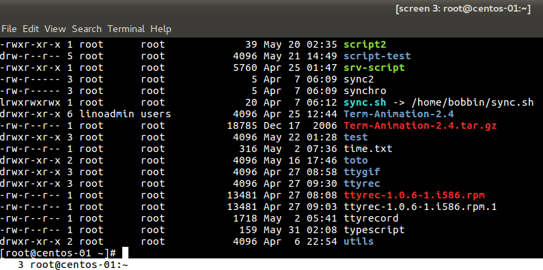Click the directory name ttyrec
Screen dimensions: 543x270
(361, 183)
